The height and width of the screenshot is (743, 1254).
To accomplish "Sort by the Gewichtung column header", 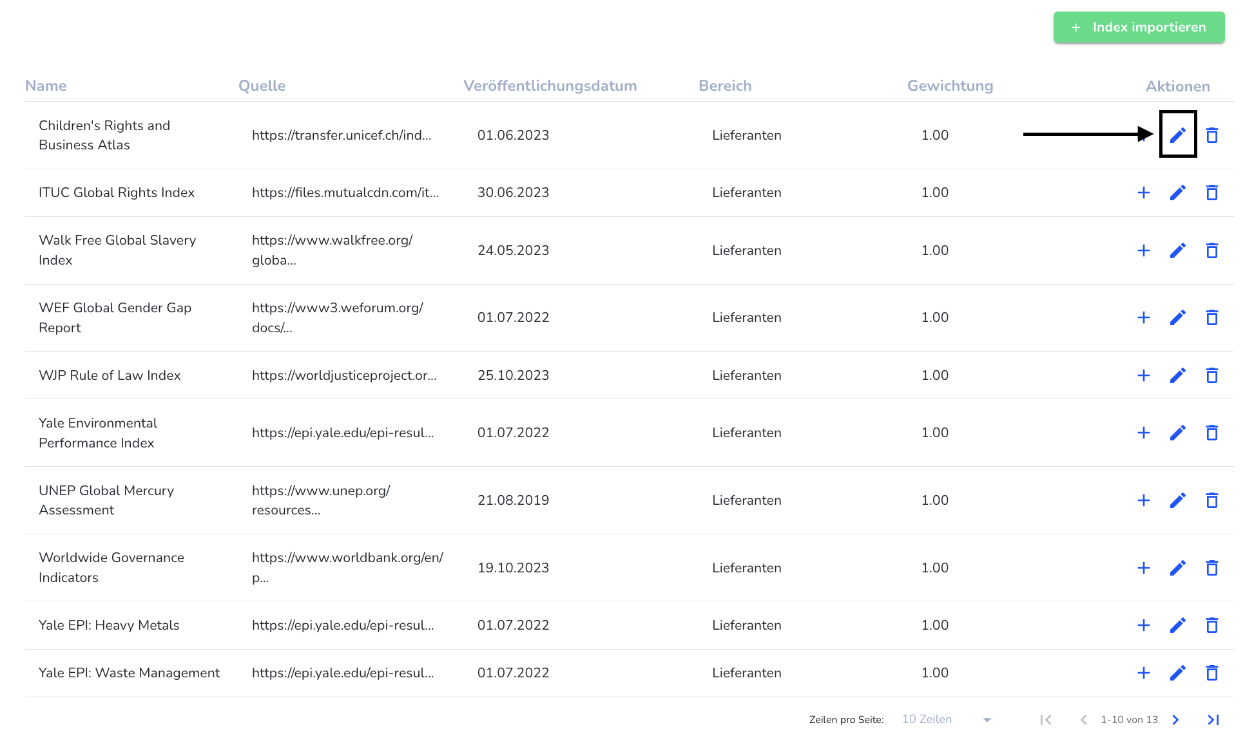I will click(x=950, y=86).
